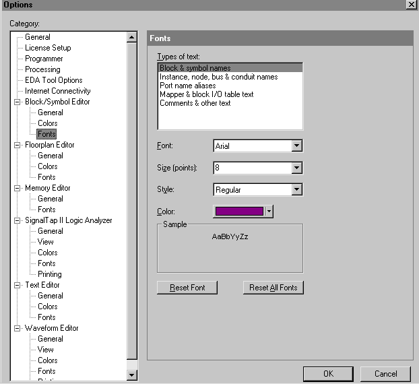
Task: Close the Options dialog with X
Action: tap(411, 5)
